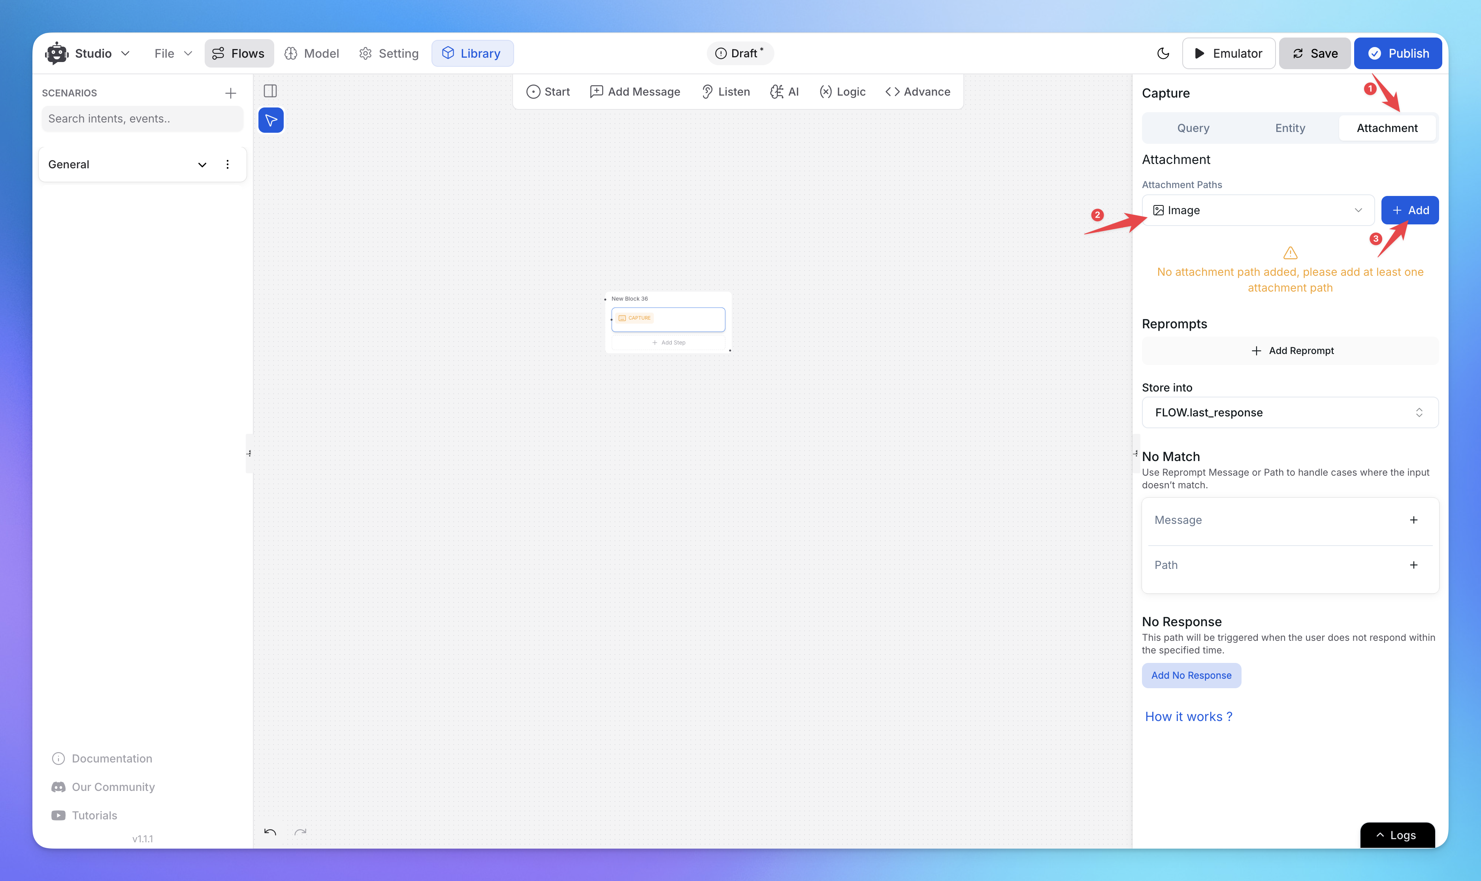Image resolution: width=1481 pixels, height=881 pixels.
Task: Open the Model tab
Action: point(312,53)
